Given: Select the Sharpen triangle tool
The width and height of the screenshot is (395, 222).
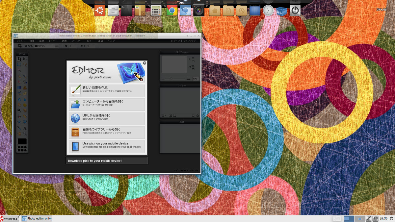Looking at the screenshot, I should [x=25, y=99].
